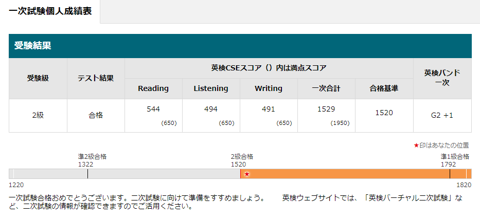Click the 受験結果 section header
Screen dimensions: 480x219
point(32,46)
